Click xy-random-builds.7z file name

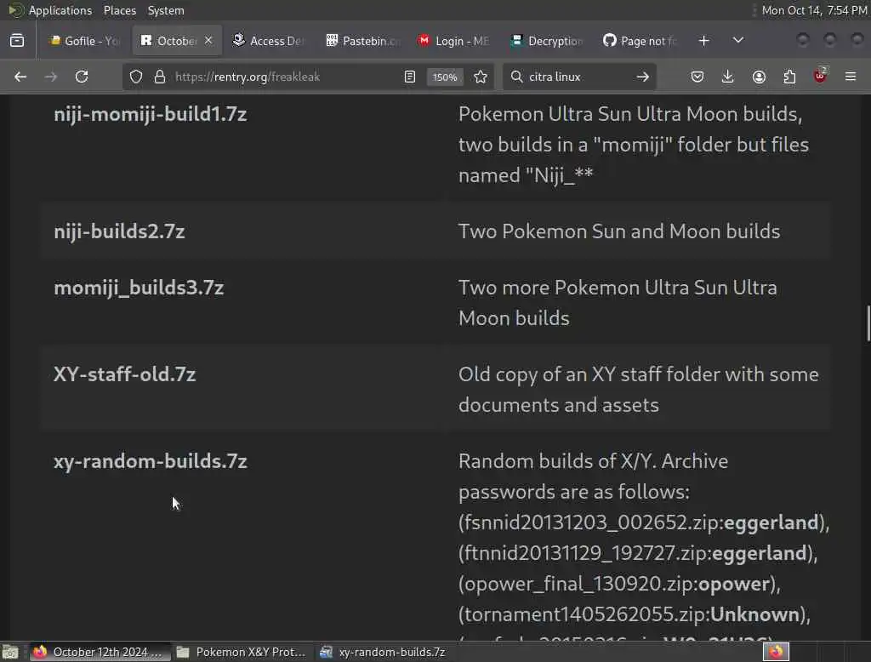point(151,461)
